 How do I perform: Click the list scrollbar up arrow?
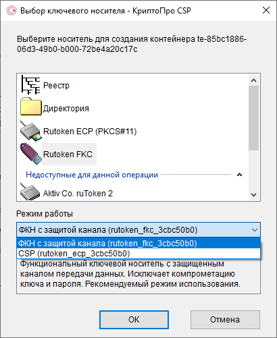[254, 80]
